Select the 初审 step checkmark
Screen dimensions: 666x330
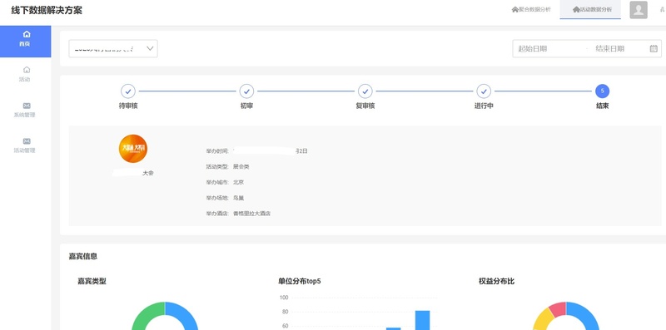(246, 91)
